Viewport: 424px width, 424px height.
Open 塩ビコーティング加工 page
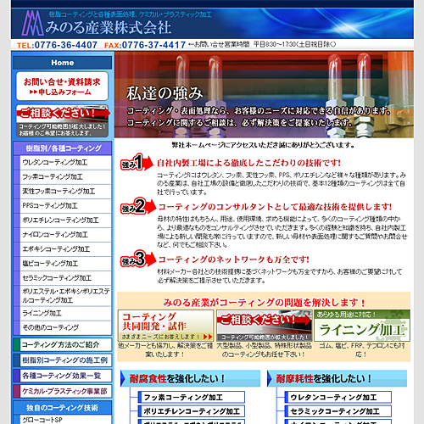[65, 264]
